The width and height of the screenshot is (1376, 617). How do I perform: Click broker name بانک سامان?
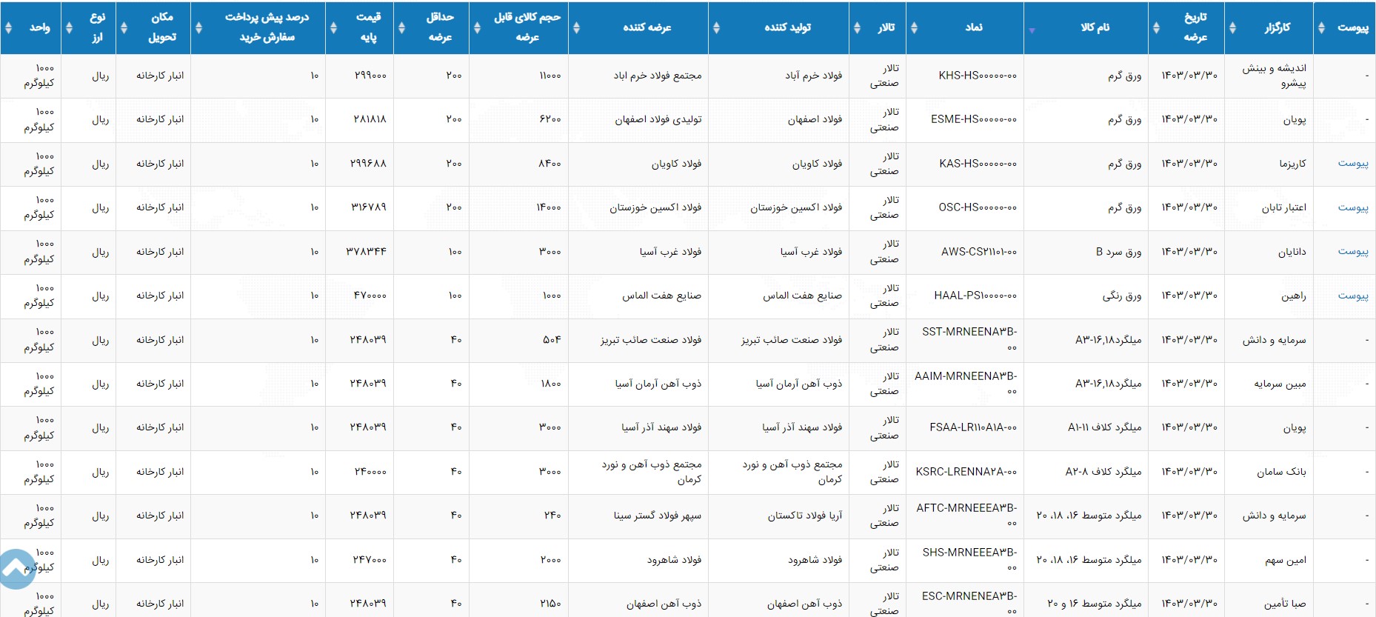pyautogui.click(x=1281, y=472)
